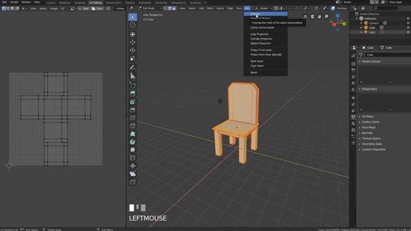Select the Poly Build tool
Screen dimensions: 411x231
click(x=133, y=134)
